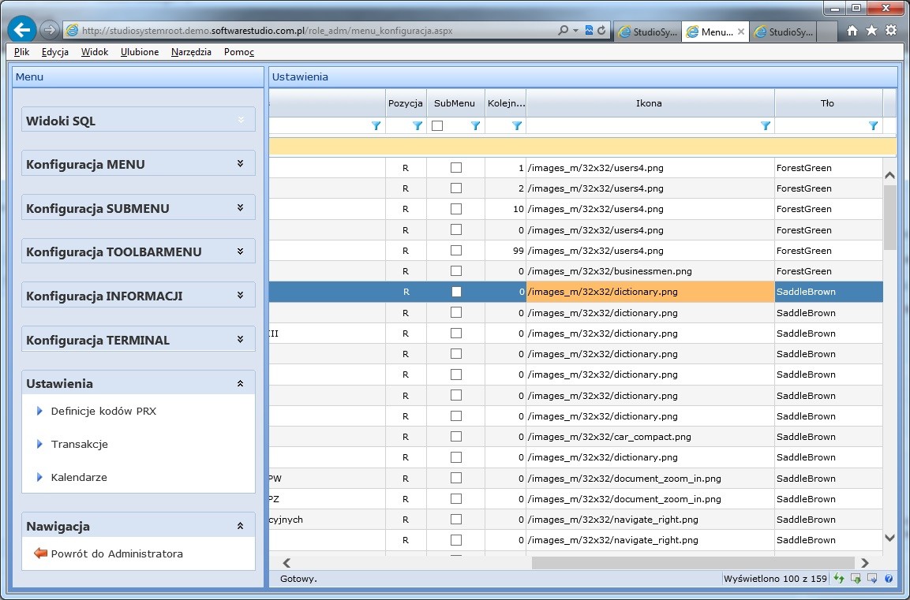Open the browser Home icon
The image size is (910, 600).
point(852,31)
